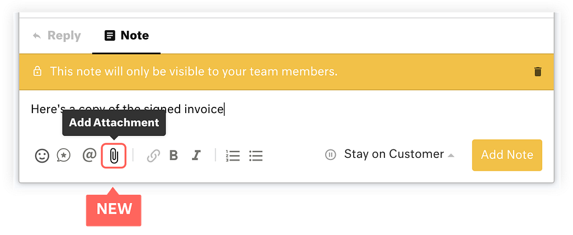Switch to the Reply tab
Viewport: 573px width, 235px height.
pyautogui.click(x=57, y=35)
